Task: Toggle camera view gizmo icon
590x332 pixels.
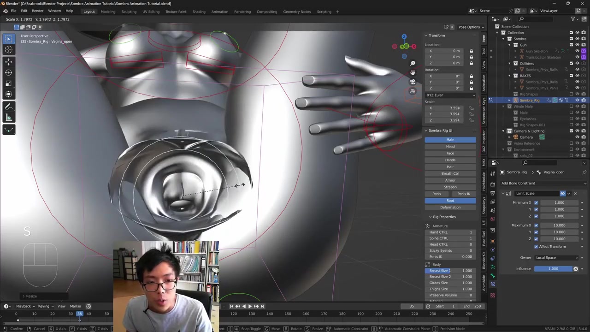Action: tap(413, 82)
